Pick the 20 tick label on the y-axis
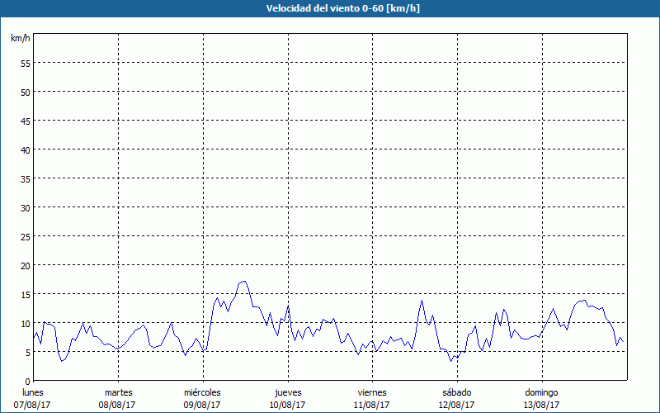The height and width of the screenshot is (413, 660). (x=25, y=265)
